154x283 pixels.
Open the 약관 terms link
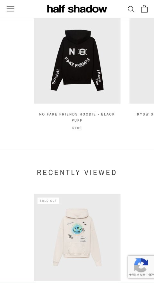[x=151, y=275]
